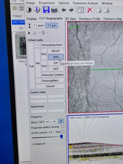Click the first Saved views slot

(39, 111)
